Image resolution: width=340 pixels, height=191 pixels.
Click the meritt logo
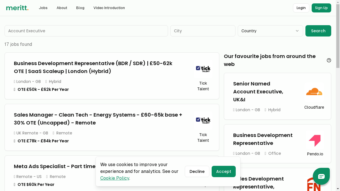pyautogui.click(x=17, y=8)
